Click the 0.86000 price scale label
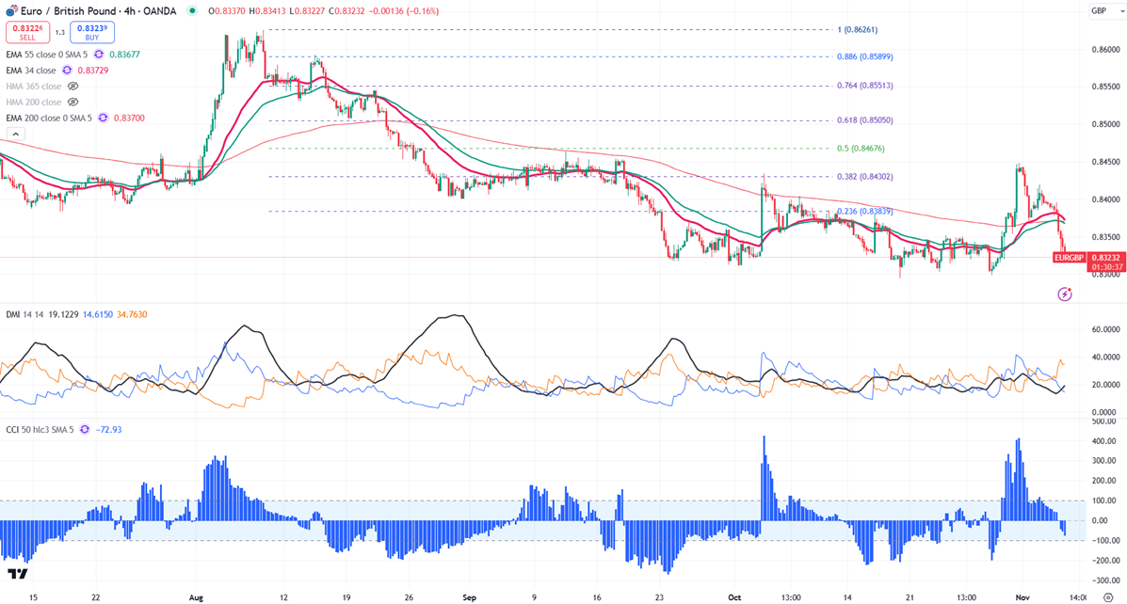1127x604 pixels. (x=1105, y=50)
